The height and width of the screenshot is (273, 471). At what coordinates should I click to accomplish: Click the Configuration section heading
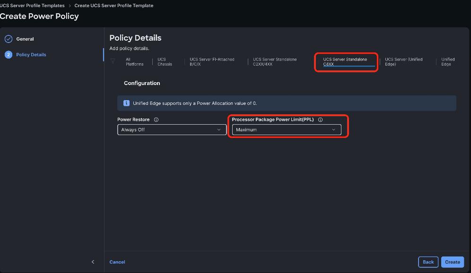click(x=142, y=83)
